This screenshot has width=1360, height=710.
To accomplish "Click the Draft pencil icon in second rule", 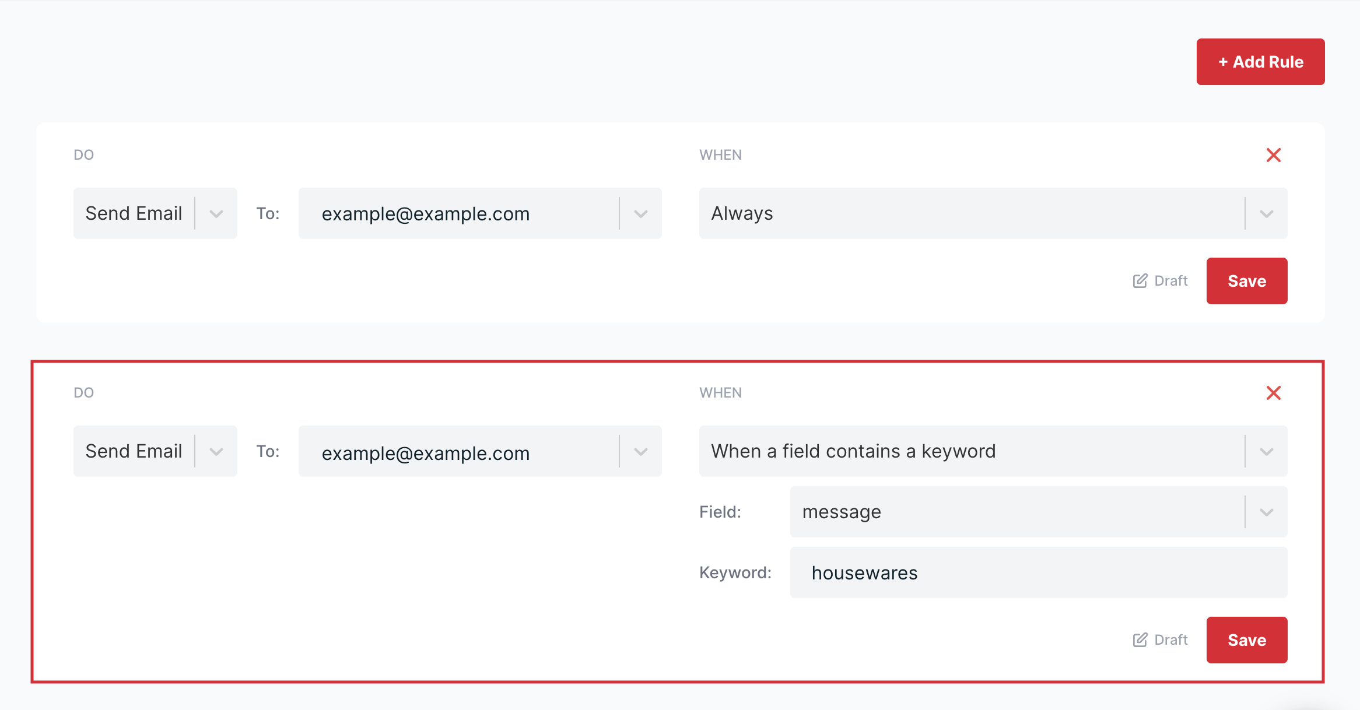I will pos(1140,640).
